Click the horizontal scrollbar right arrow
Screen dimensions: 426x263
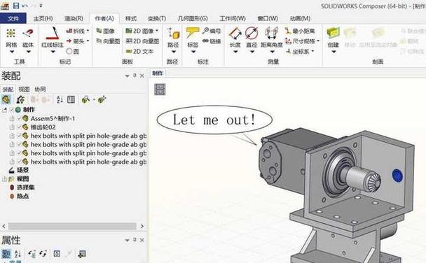(142, 227)
